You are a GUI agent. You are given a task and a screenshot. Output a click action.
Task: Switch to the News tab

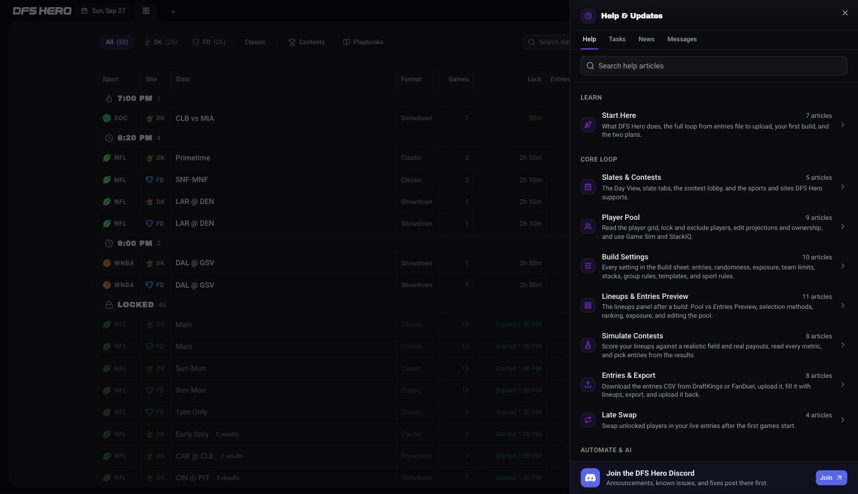pyautogui.click(x=646, y=39)
